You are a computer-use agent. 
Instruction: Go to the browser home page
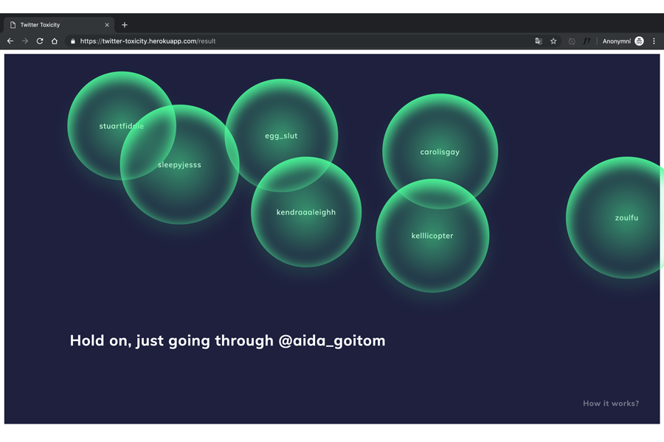click(55, 41)
